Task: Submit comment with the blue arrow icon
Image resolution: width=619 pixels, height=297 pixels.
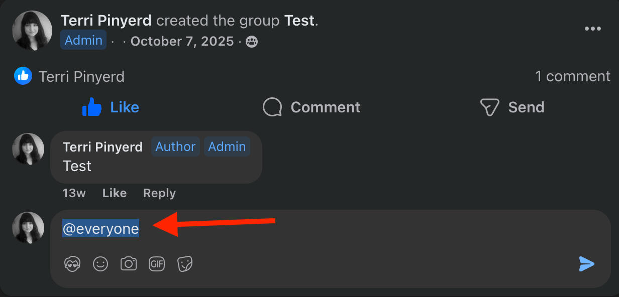Action: point(586,264)
